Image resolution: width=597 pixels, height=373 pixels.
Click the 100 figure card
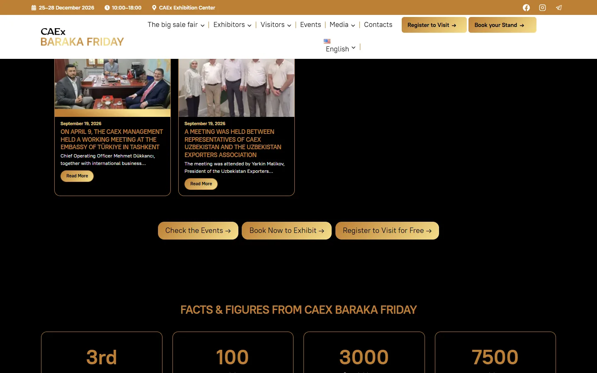point(233,352)
